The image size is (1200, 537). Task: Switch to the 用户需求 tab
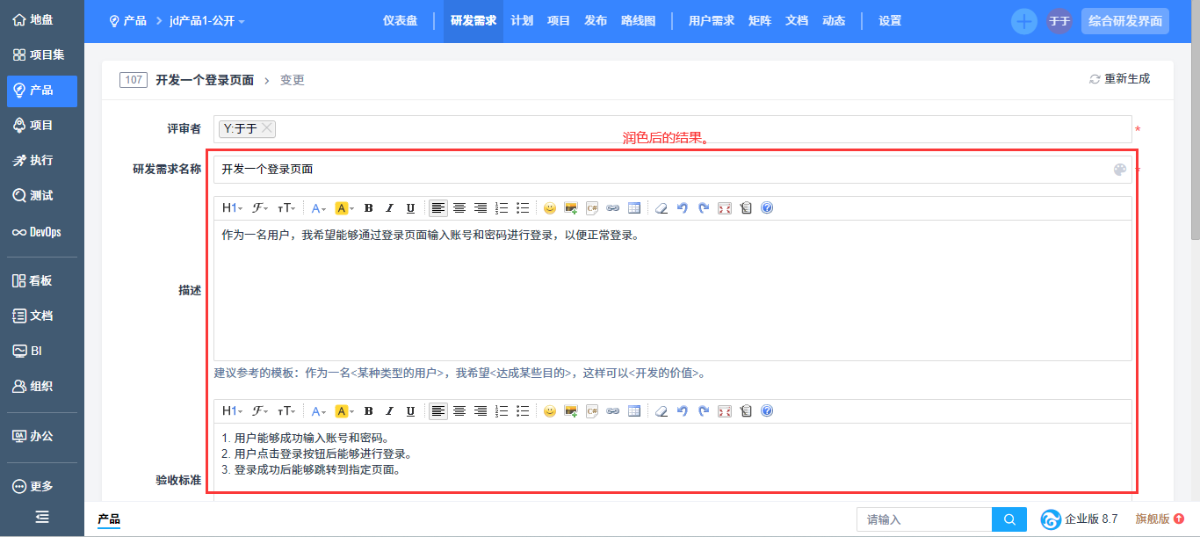click(x=711, y=21)
